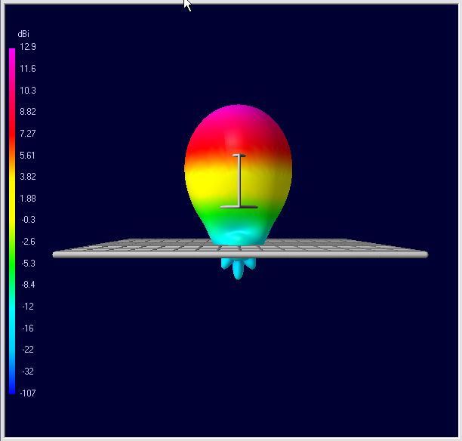Click the 8.82 scale value
462x441 pixels.
pos(28,112)
